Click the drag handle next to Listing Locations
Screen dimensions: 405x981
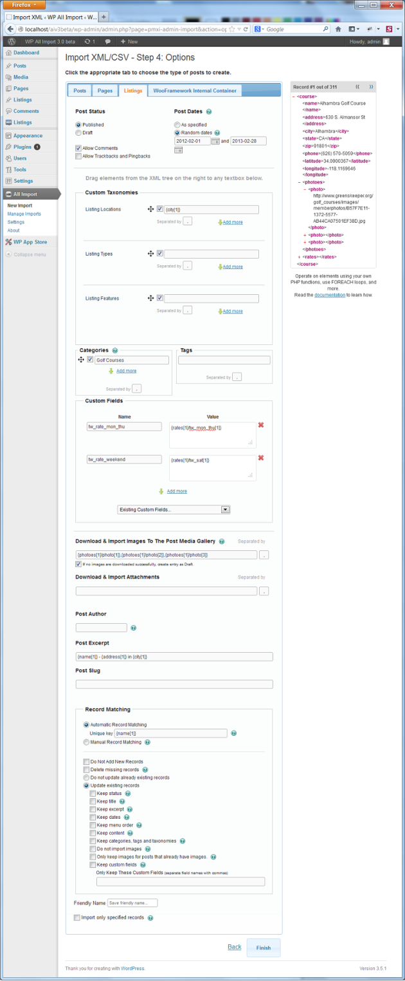[150, 209]
